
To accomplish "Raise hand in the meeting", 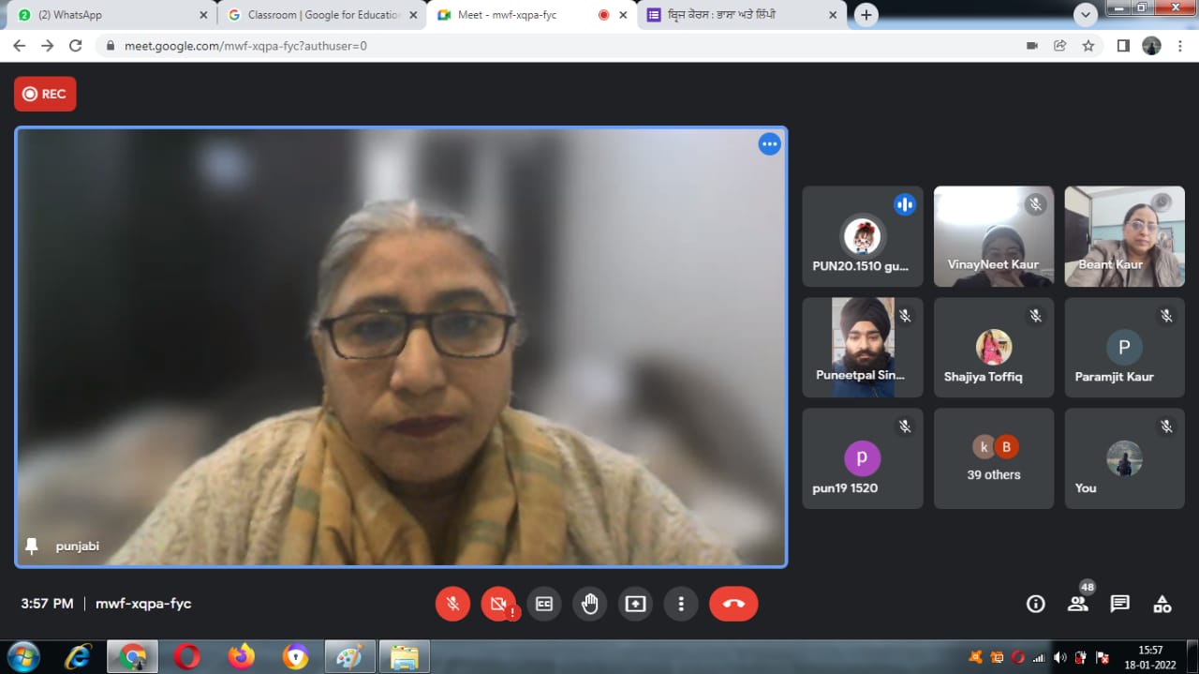I will pos(589,604).
